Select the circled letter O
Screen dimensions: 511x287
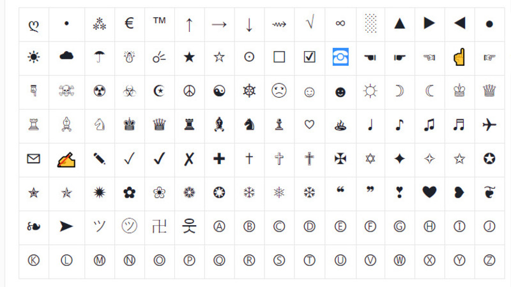click(159, 260)
